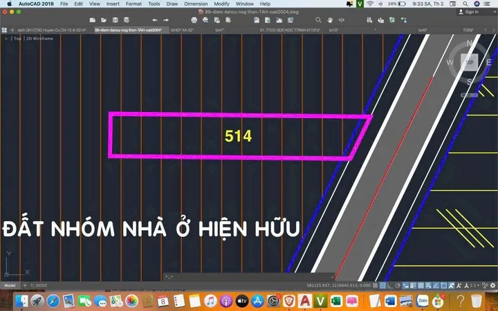
Task: Click the Print icon in toolbar
Action: pyautogui.click(x=194, y=20)
